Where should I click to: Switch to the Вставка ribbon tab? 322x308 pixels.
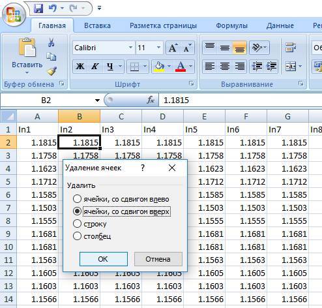tap(97, 25)
